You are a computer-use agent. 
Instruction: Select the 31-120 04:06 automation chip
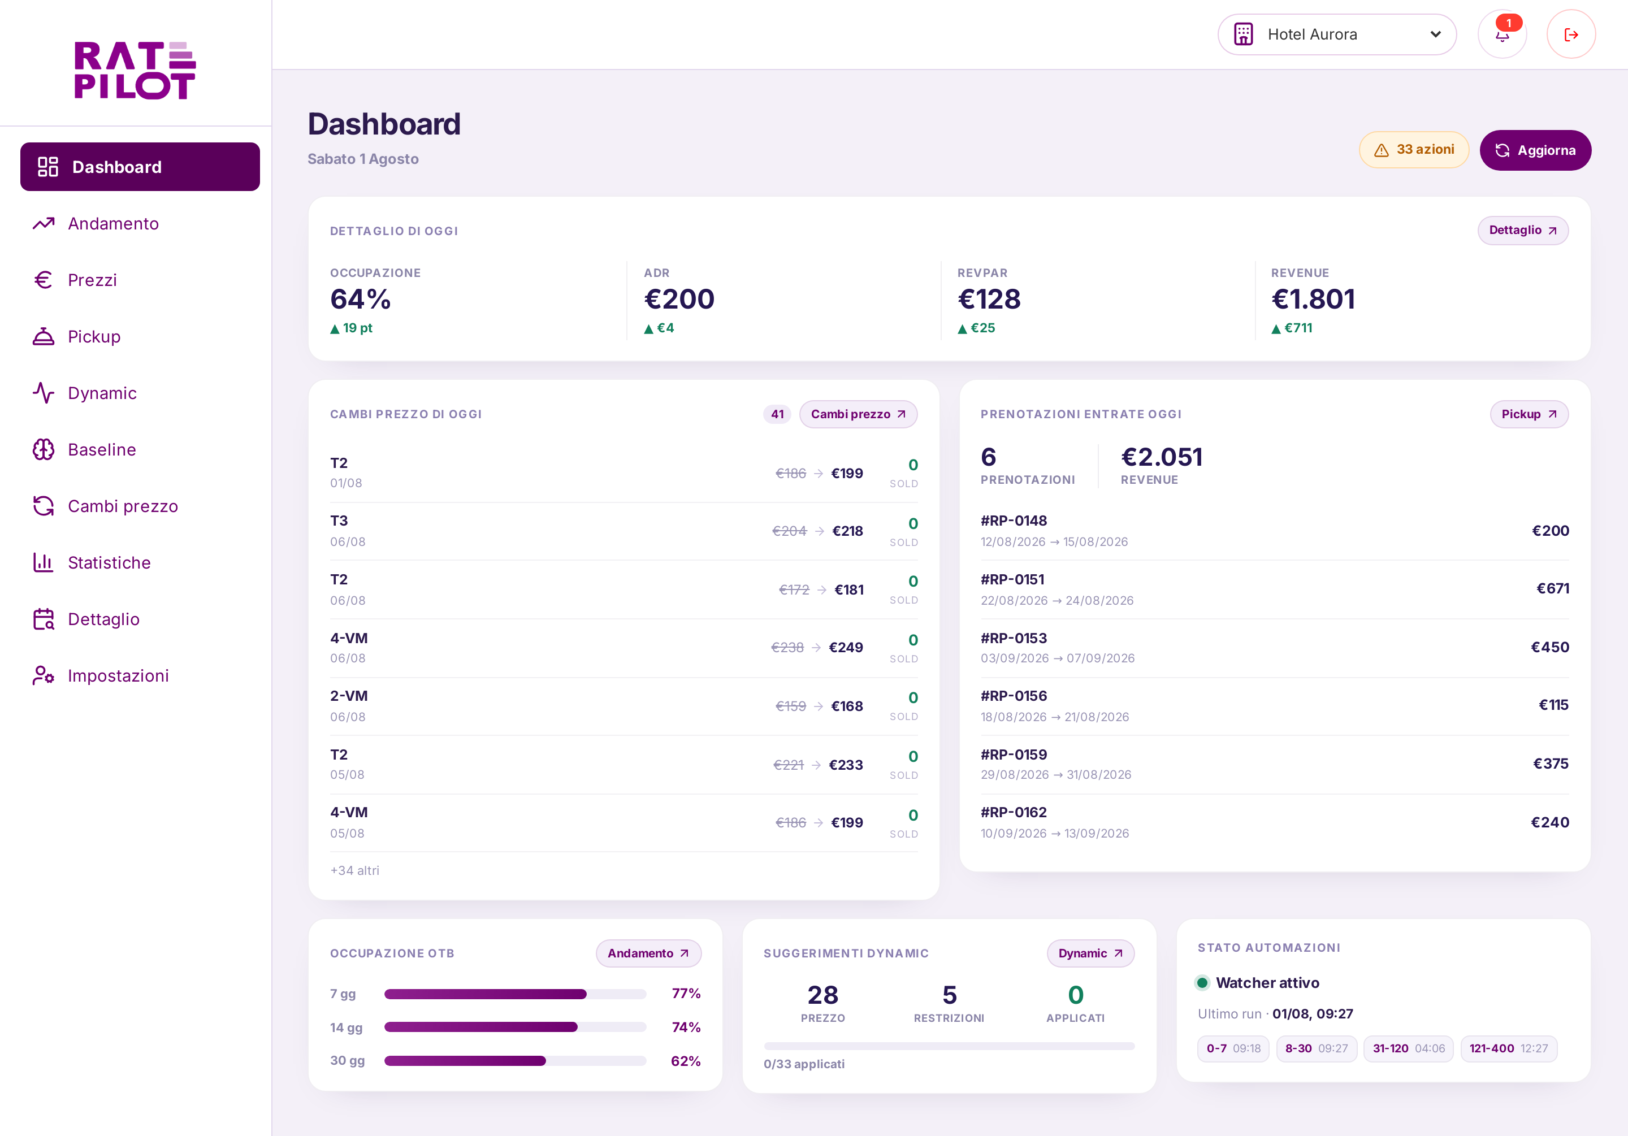[x=1408, y=1048]
